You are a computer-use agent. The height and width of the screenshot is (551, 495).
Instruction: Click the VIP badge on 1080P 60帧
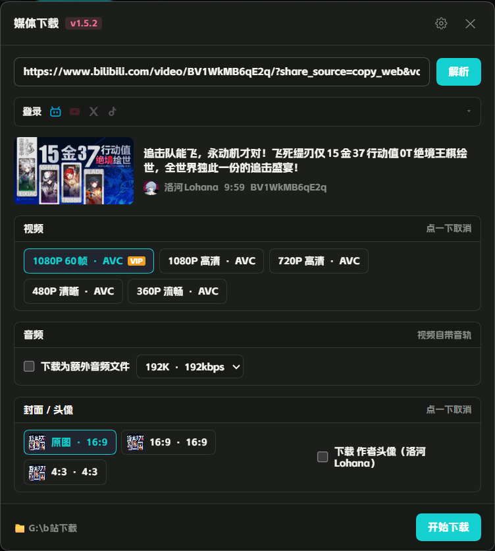click(136, 261)
